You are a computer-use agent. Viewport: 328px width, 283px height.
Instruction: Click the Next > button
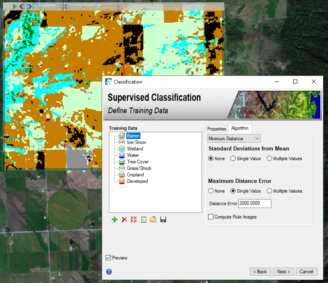pos(283,272)
